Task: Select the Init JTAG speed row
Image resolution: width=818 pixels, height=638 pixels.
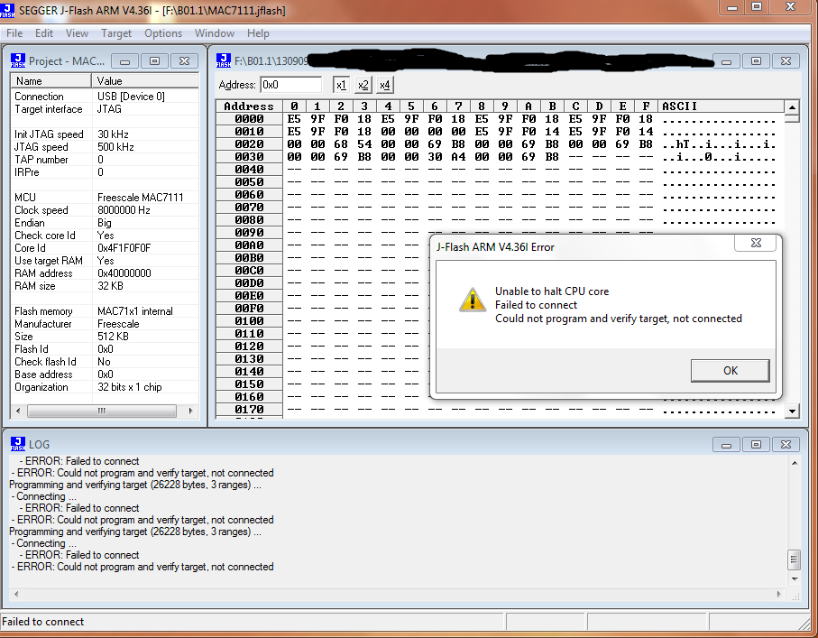Action: [105, 134]
